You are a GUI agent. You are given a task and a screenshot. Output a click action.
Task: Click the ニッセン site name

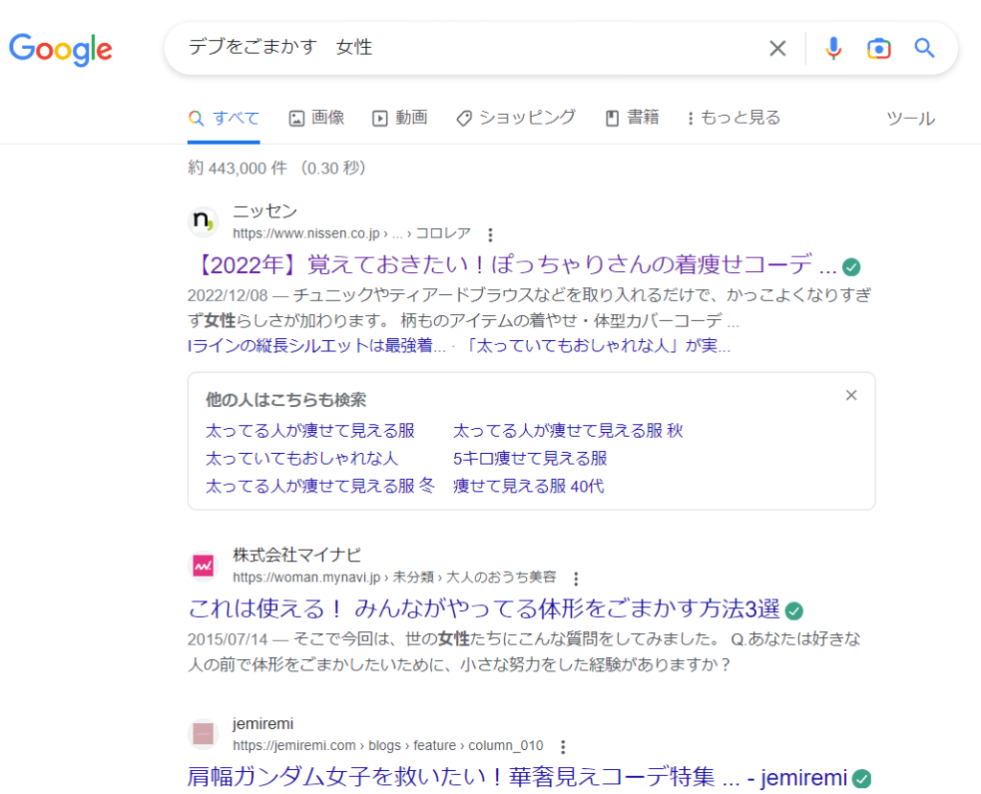click(x=264, y=212)
